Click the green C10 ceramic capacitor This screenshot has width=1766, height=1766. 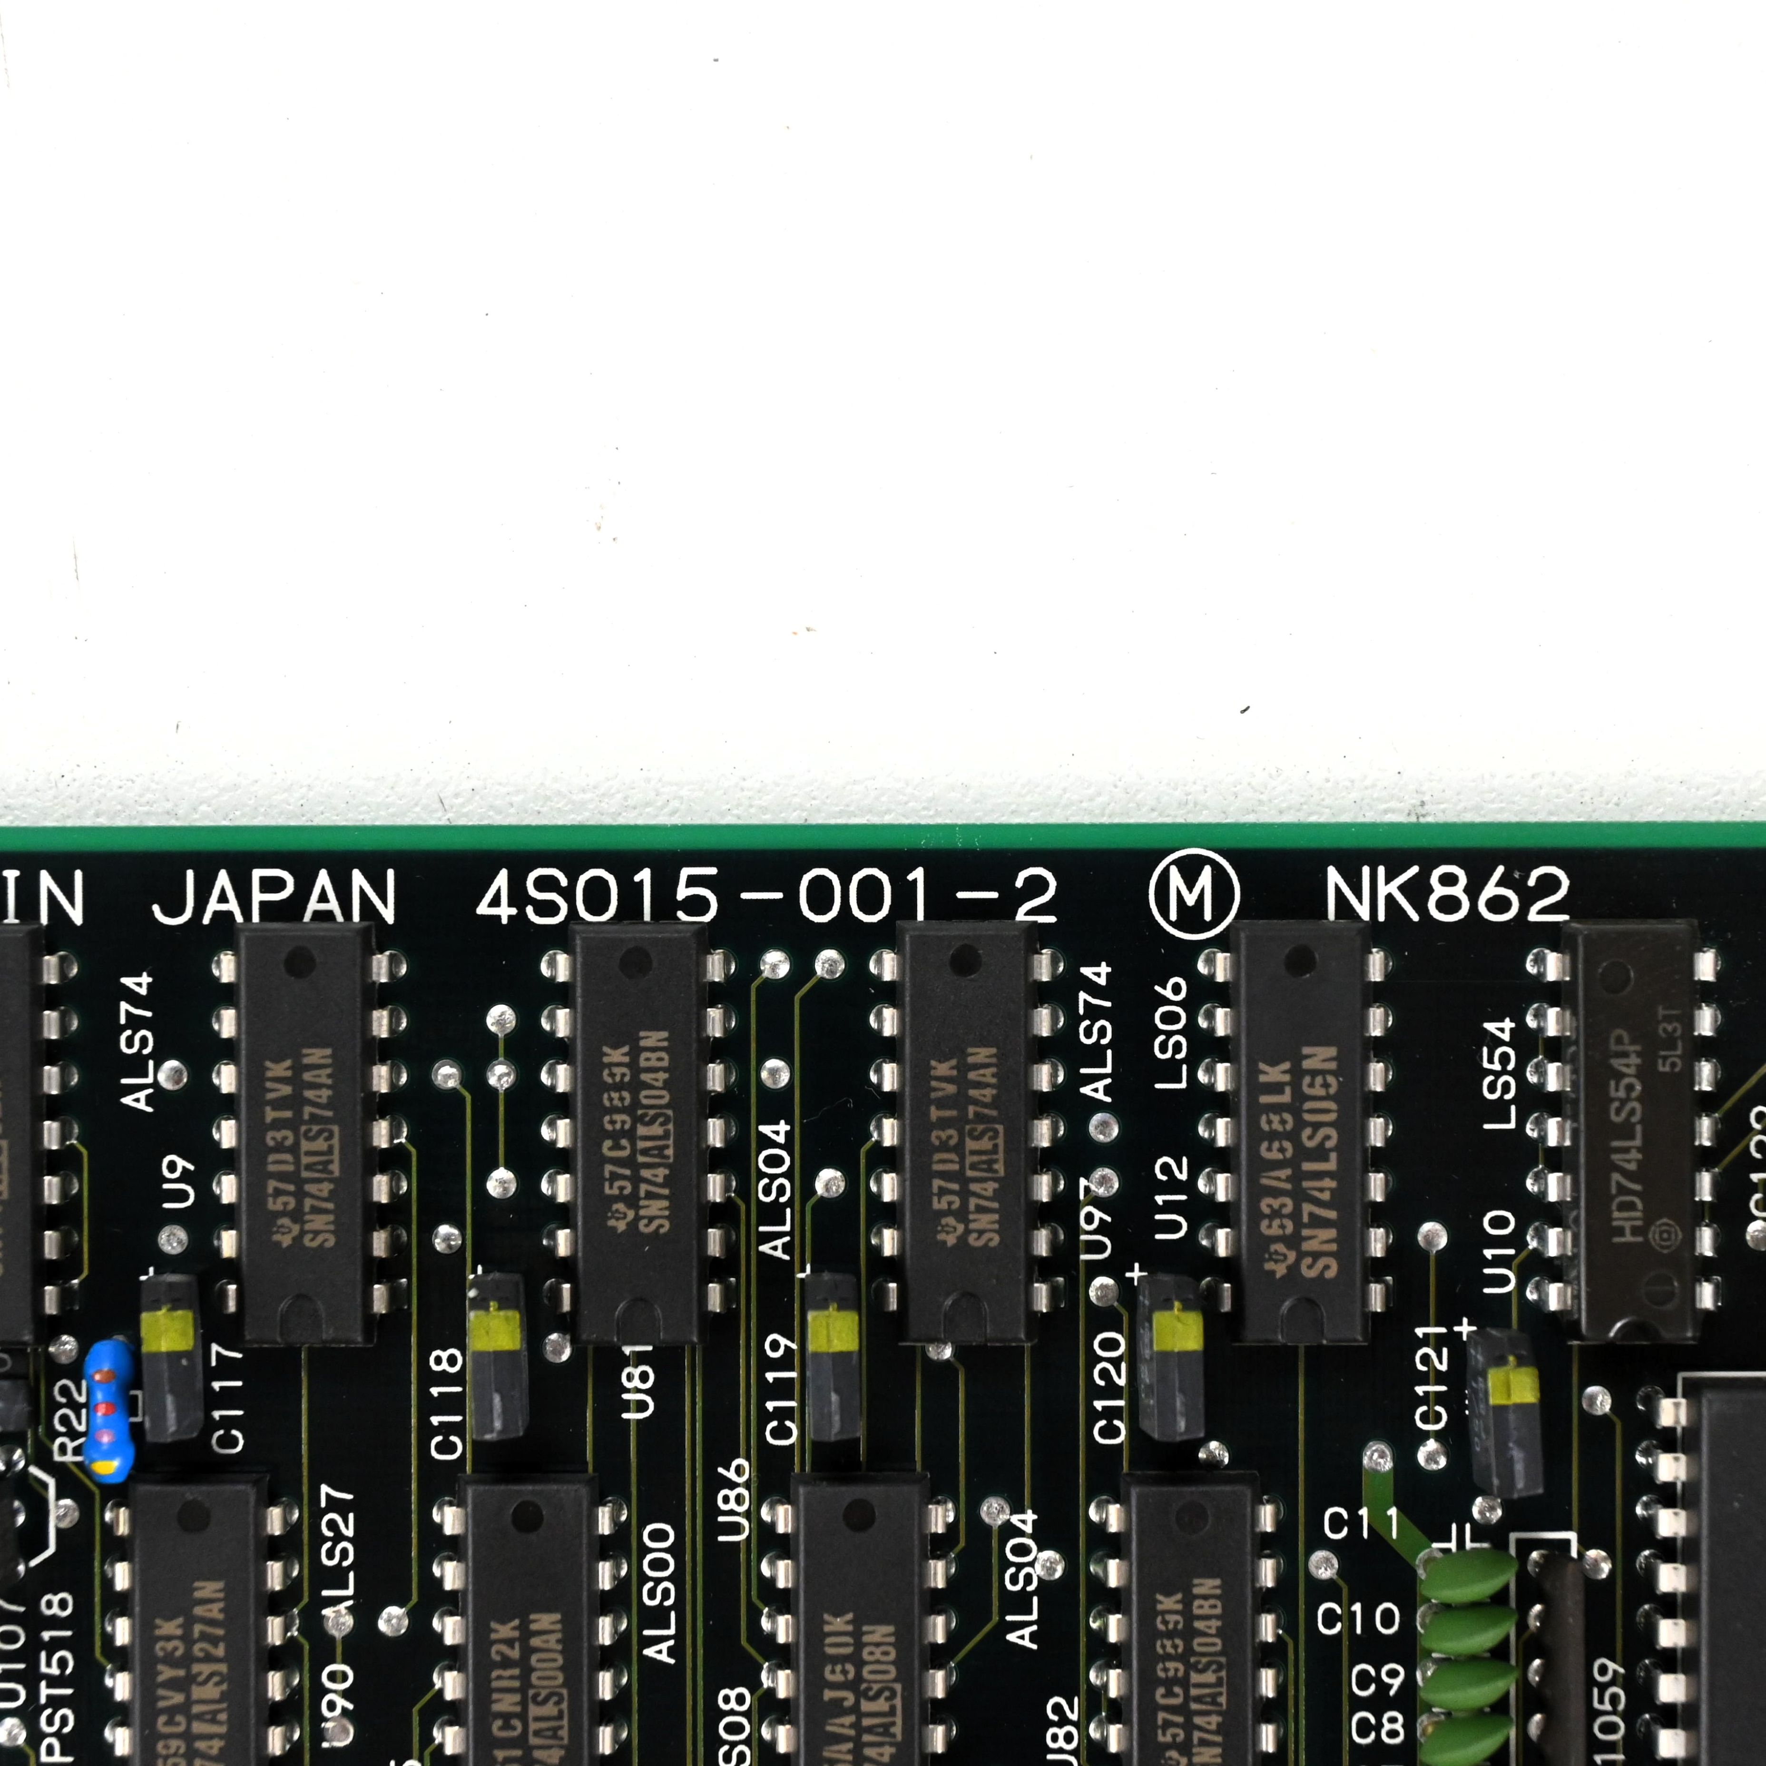click(x=1467, y=1628)
